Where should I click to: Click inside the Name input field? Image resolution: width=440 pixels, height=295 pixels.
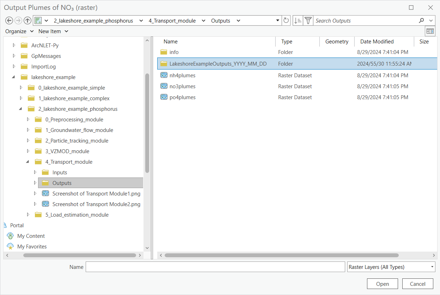215,267
